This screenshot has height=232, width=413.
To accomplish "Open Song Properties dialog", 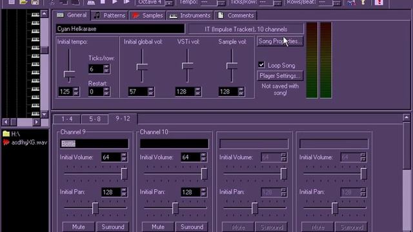I will pos(280,41).
